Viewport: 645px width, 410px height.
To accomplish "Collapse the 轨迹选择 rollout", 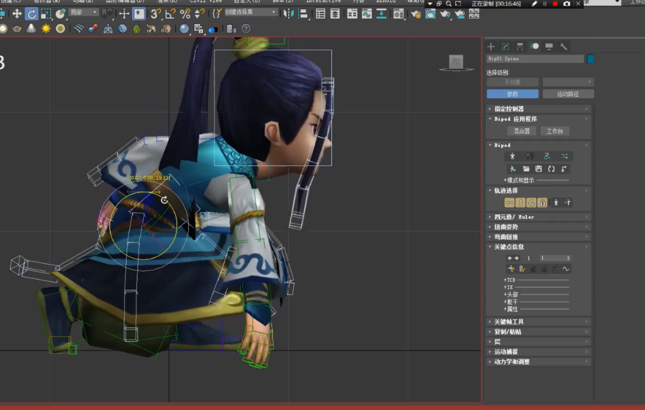I will coord(538,191).
